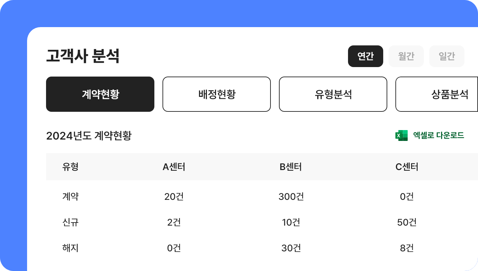
Task: Click the 20건 cell under A센터
Action: (x=174, y=196)
